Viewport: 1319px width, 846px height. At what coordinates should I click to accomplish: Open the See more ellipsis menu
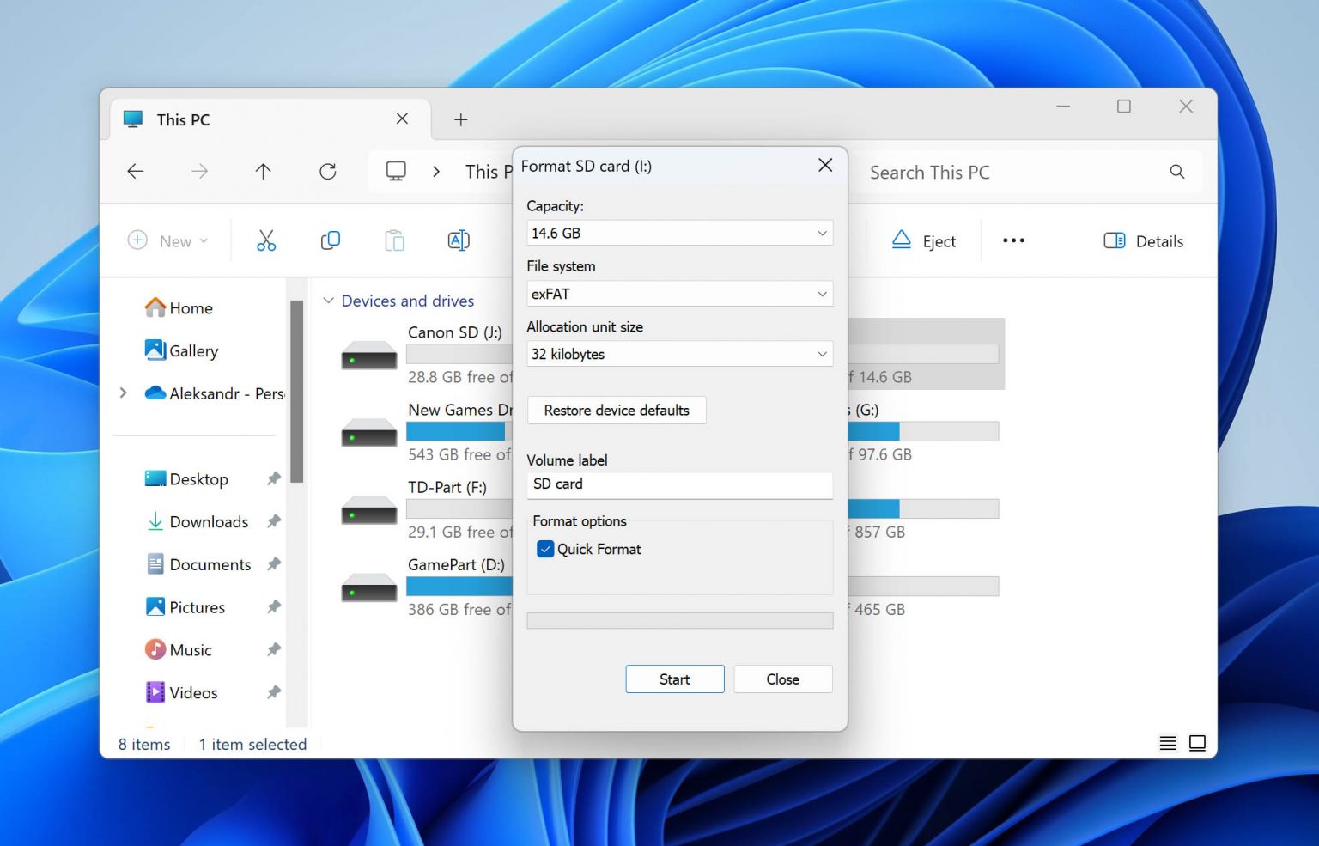point(1013,240)
